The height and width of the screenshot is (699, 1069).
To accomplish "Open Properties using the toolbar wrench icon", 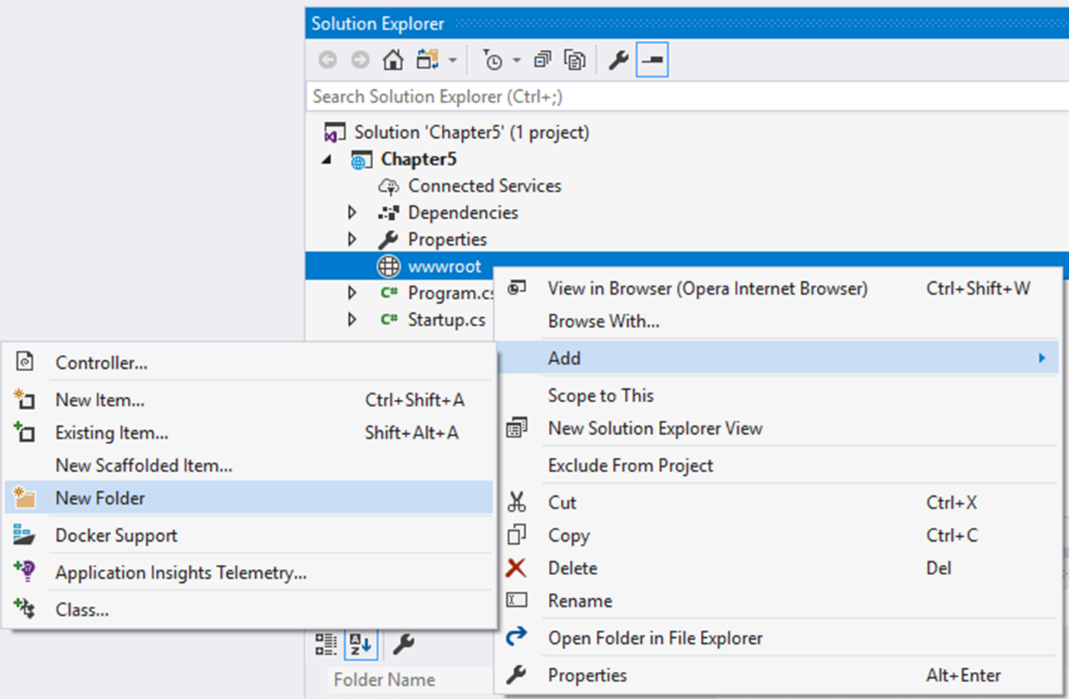I will click(618, 60).
